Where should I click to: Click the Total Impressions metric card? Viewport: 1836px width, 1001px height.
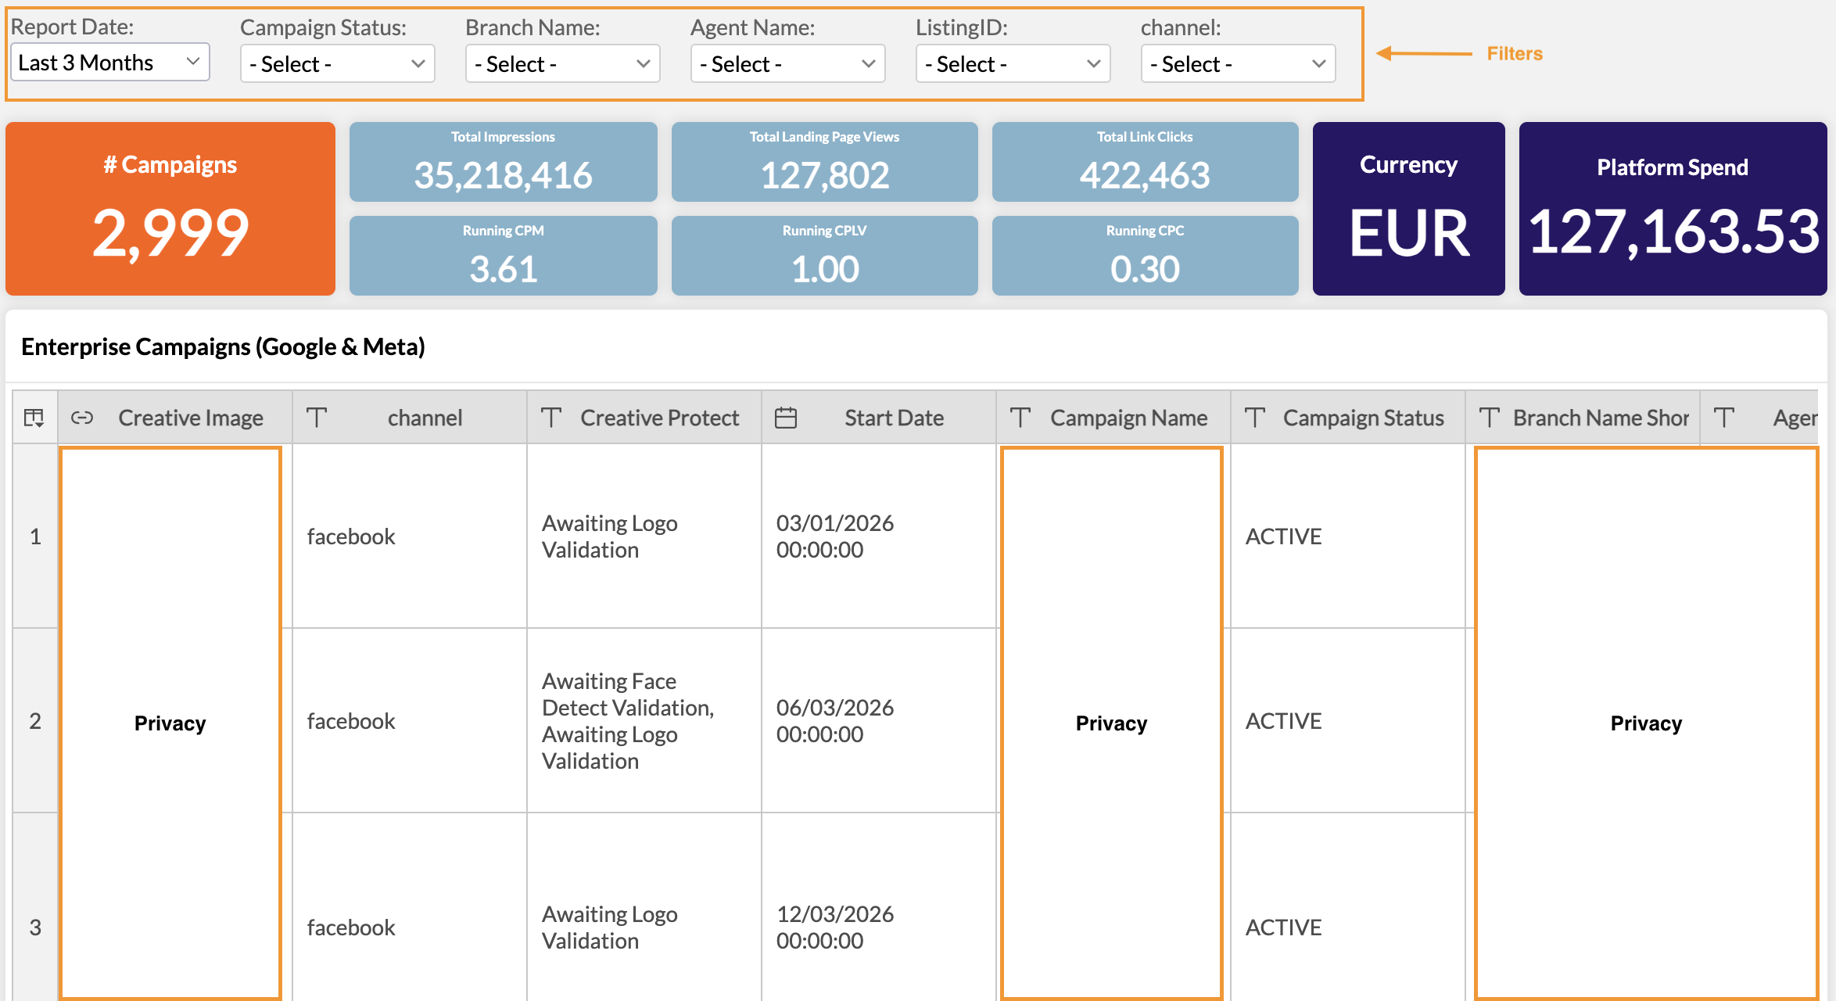[x=503, y=162]
